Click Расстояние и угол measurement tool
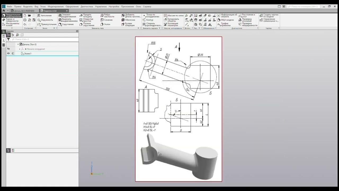Viewport: 339px width, 191px height. [247, 15]
